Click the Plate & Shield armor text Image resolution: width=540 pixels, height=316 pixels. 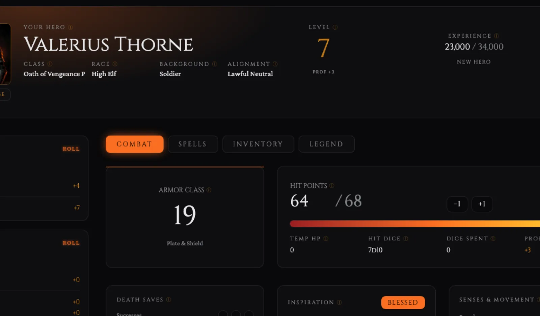click(x=185, y=243)
